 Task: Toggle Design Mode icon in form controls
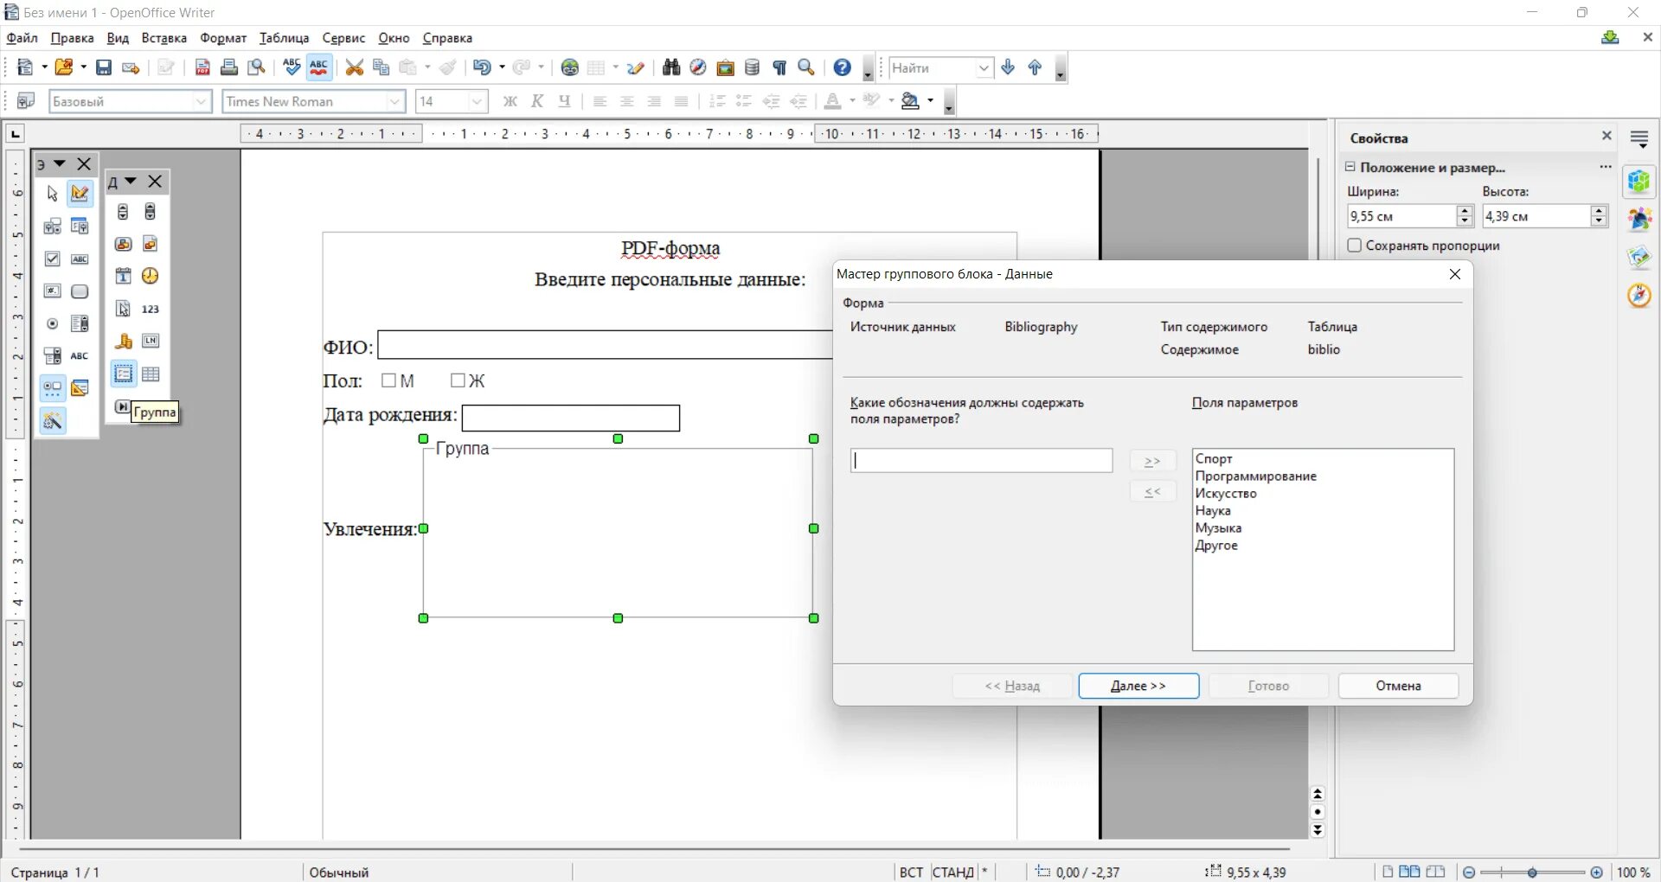tap(80, 194)
